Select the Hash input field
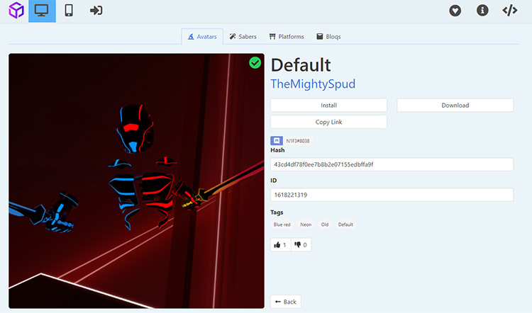The image size is (532, 313). point(392,164)
